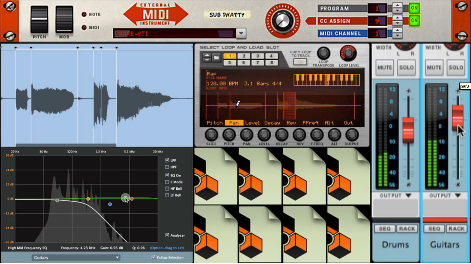The width and height of the screenshot is (471, 264).
Task: Click the MIDI indicator LED
Action: [x=84, y=28]
